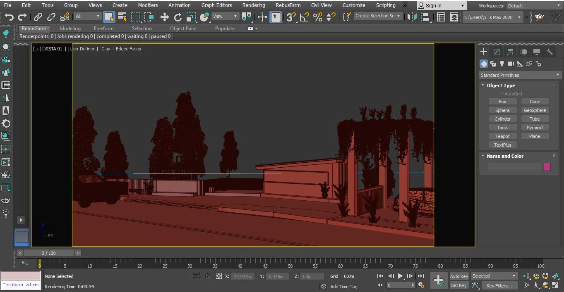Open the Rendering menu
The width and height of the screenshot is (564, 292).
point(254,5)
